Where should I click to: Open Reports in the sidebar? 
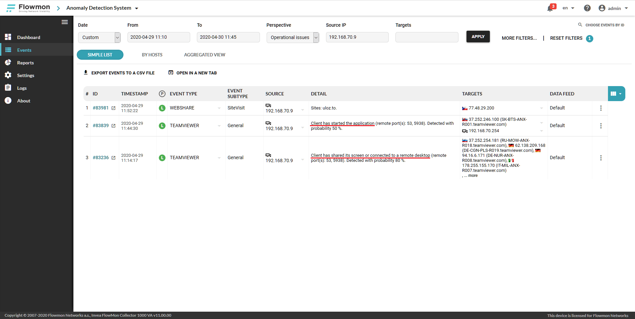click(25, 63)
